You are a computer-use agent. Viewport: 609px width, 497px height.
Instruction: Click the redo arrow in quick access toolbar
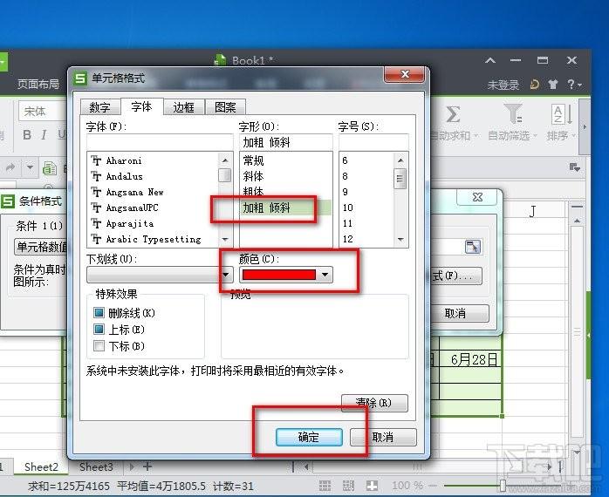[10, 167]
